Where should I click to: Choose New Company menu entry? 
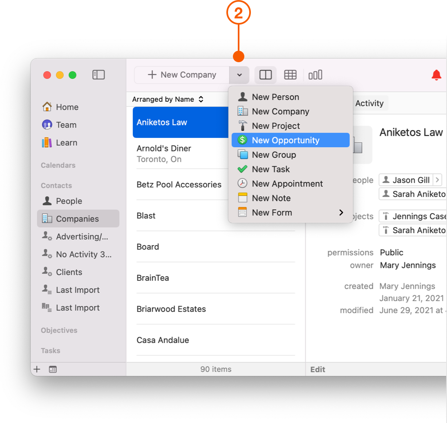tap(291, 111)
